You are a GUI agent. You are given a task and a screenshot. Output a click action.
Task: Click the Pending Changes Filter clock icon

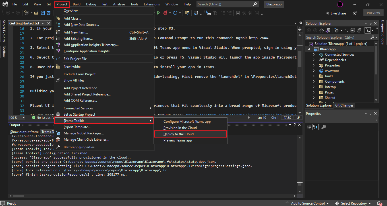[337, 30]
